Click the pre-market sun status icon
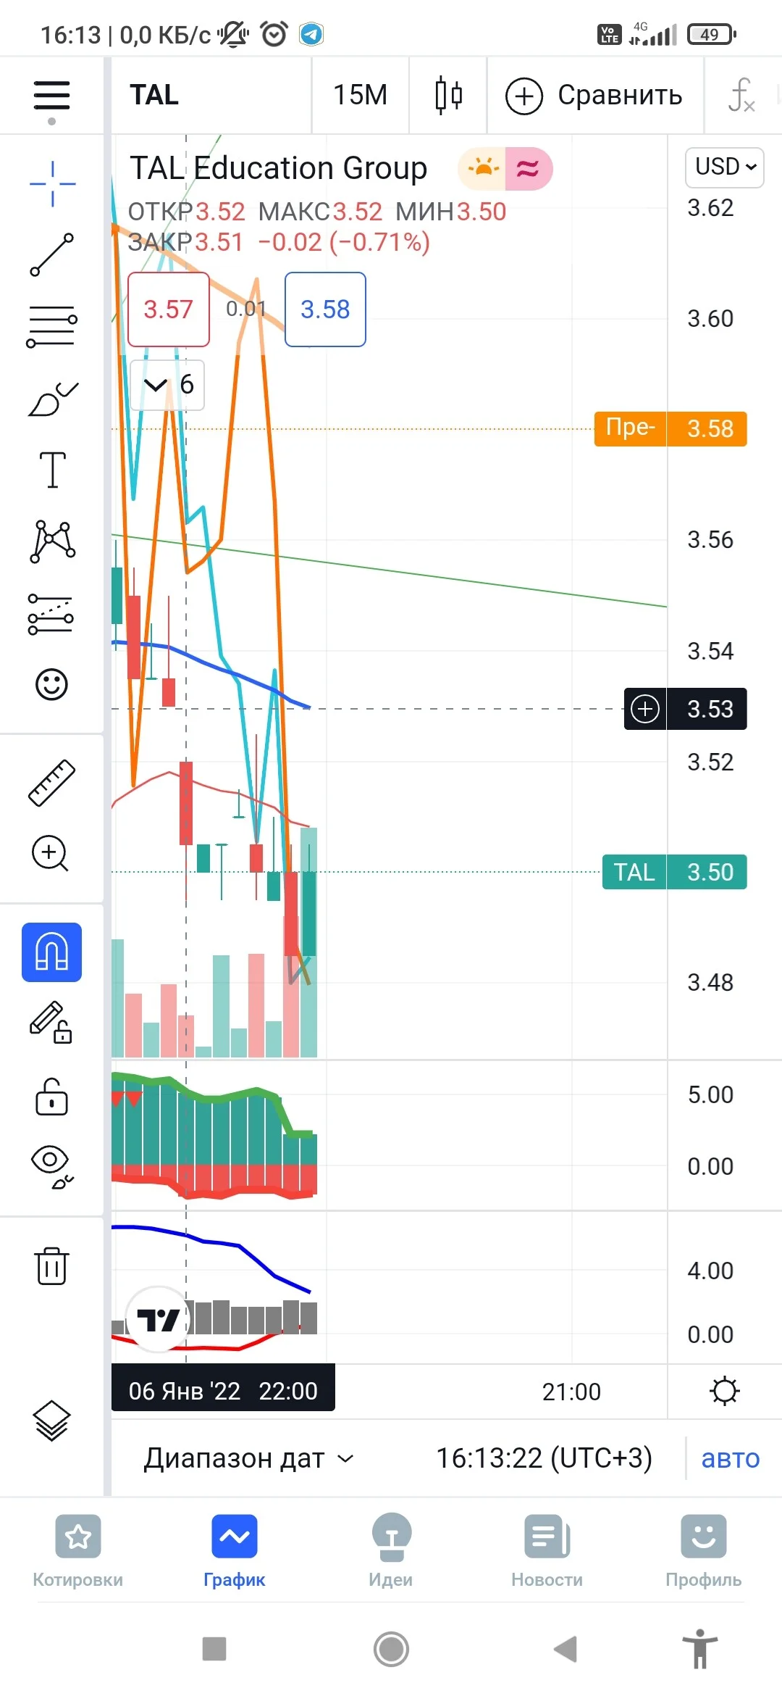Viewport: 782px width, 1696px height. (482, 169)
